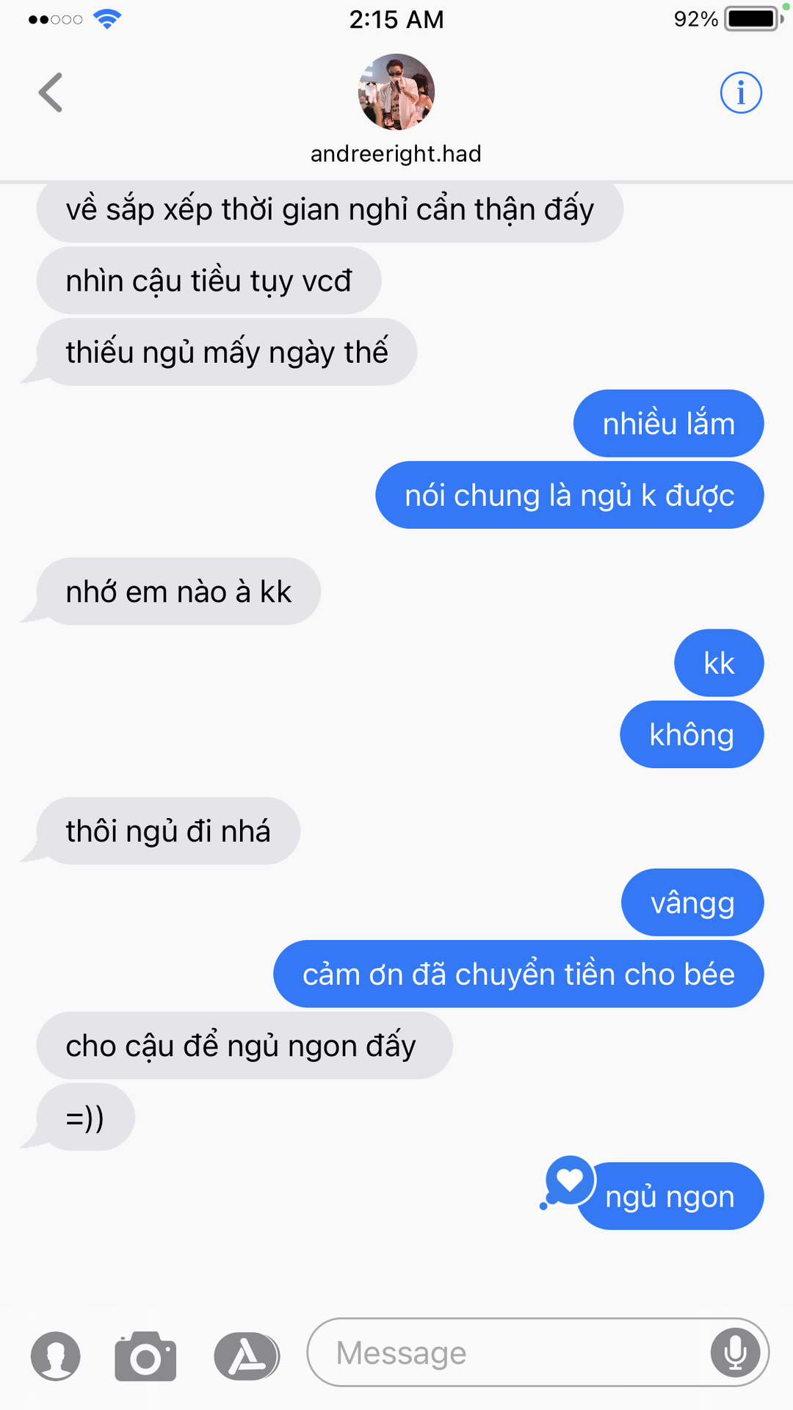Open andreeright.had profile picture
The image size is (793, 1410).
point(396,92)
